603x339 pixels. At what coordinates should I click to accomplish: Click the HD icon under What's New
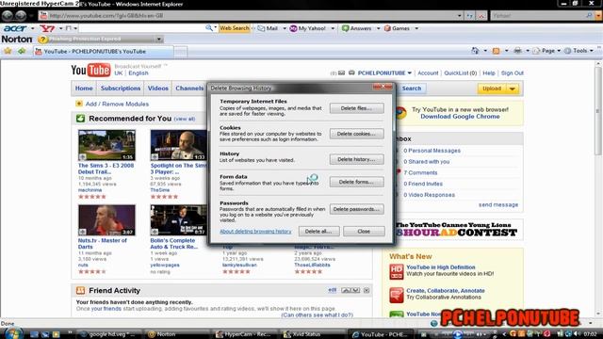(x=396, y=272)
